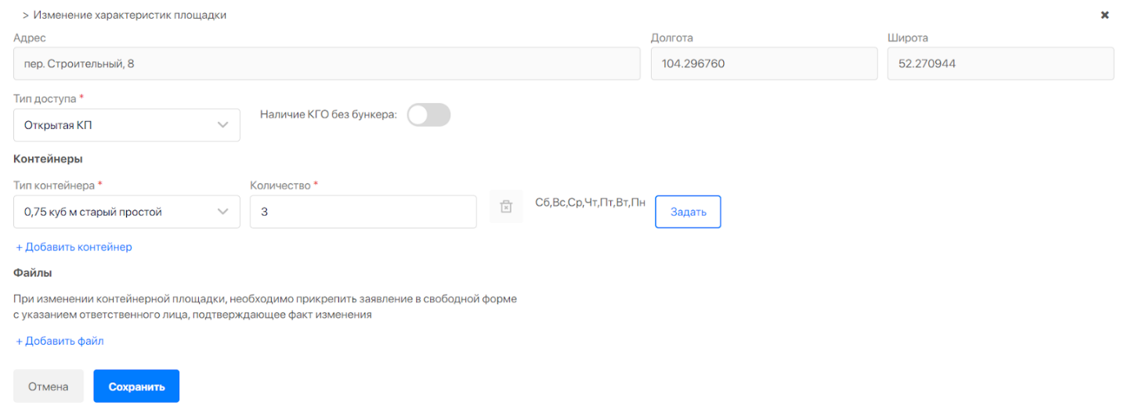1121x420 pixels.
Task: Cancel changes with the Отмена button
Action: 49,386
